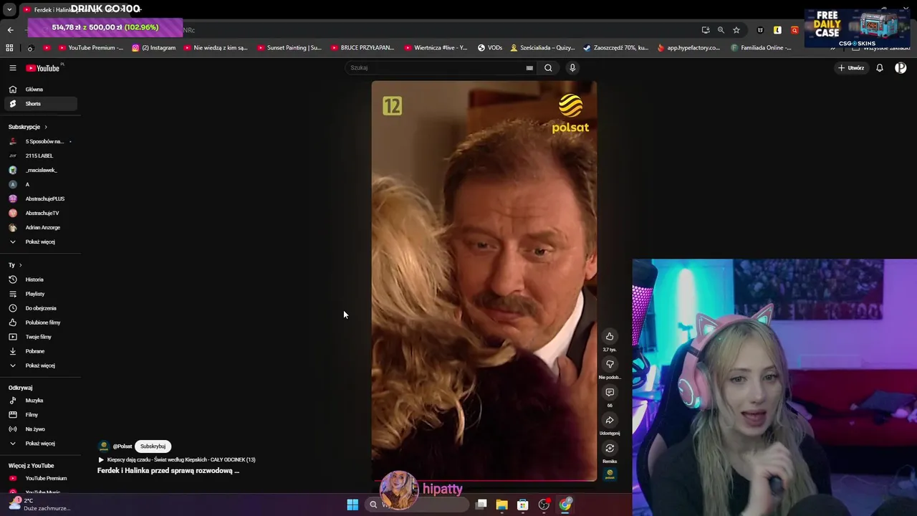This screenshot has height=516, width=917.
Task: Go back with the browser back arrow
Action: point(10,30)
